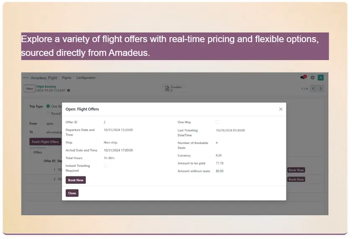Open the Configuration menu

click(x=86, y=78)
